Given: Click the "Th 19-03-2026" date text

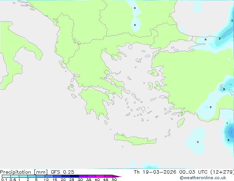Looking at the screenshot, I should [x=155, y=172].
